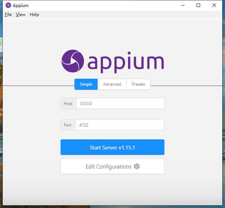225x208 pixels.
Task: Click the Host input field showing 0.0.0.0
Action: (120, 103)
